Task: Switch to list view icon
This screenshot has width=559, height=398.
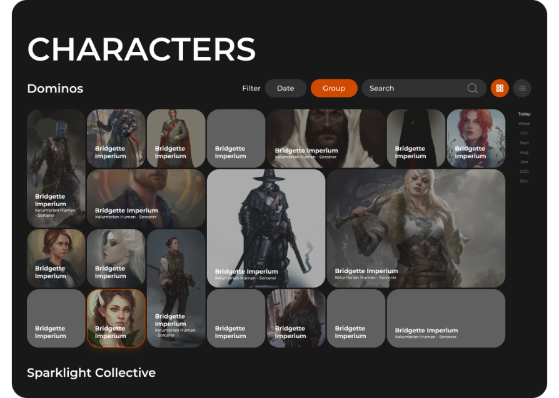Action: [522, 88]
